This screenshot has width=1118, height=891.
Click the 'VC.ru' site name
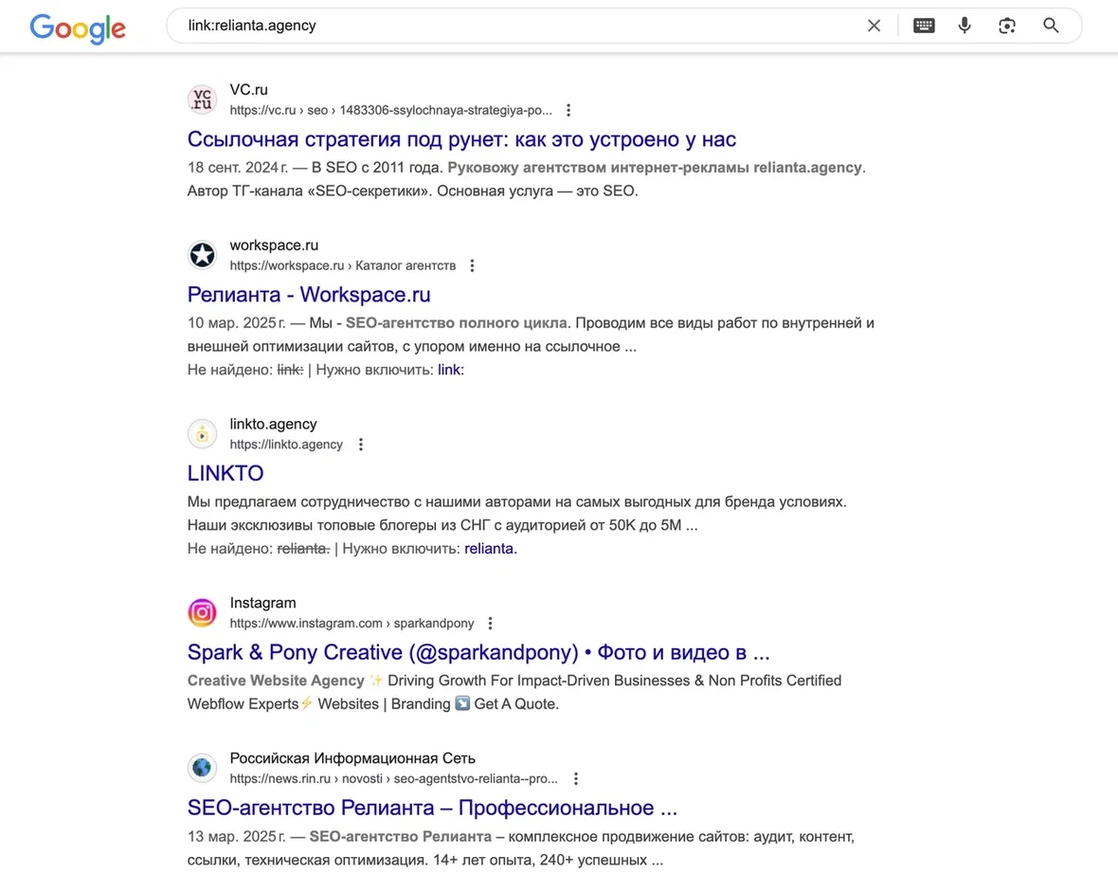(249, 90)
